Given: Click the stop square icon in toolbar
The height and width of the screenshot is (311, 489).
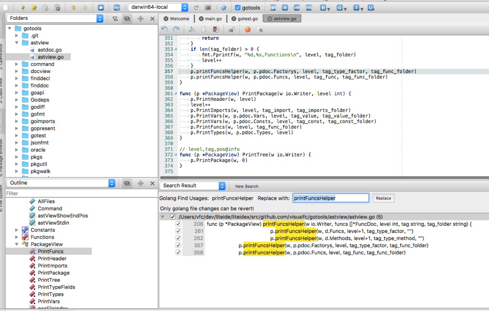Looking at the screenshot, I should 208,8.
